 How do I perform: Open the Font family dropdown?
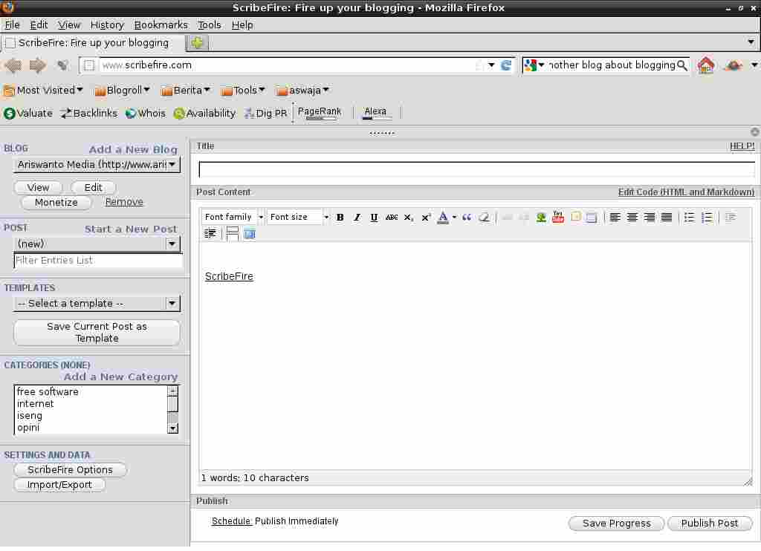coord(233,217)
